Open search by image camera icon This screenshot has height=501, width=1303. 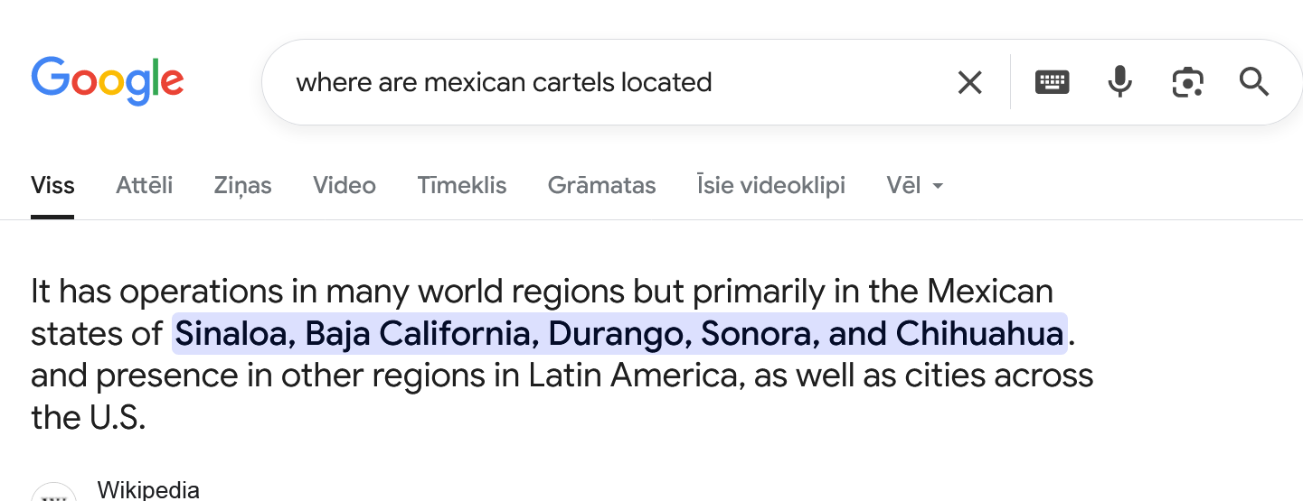click(x=1187, y=82)
